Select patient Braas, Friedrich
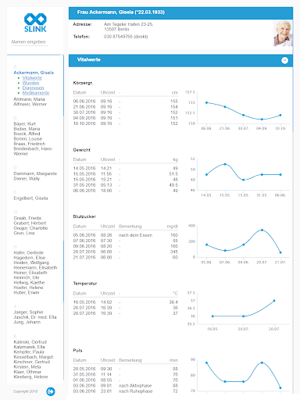This screenshot has width=300, height=400. [29, 144]
